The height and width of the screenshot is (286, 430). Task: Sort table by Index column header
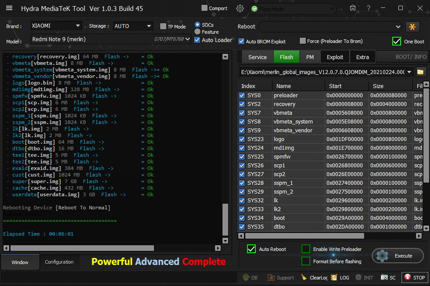255,86
